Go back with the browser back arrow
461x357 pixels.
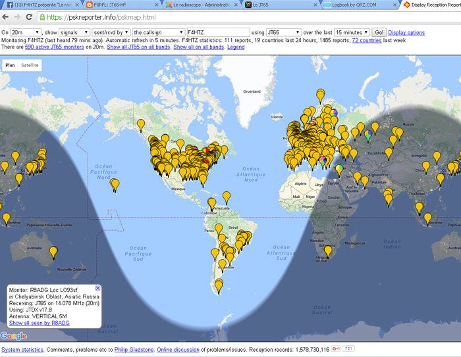click(5, 17)
